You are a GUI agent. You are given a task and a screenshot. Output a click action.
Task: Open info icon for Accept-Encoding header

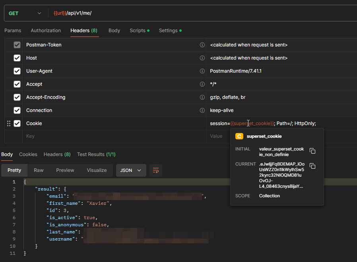[202, 97]
